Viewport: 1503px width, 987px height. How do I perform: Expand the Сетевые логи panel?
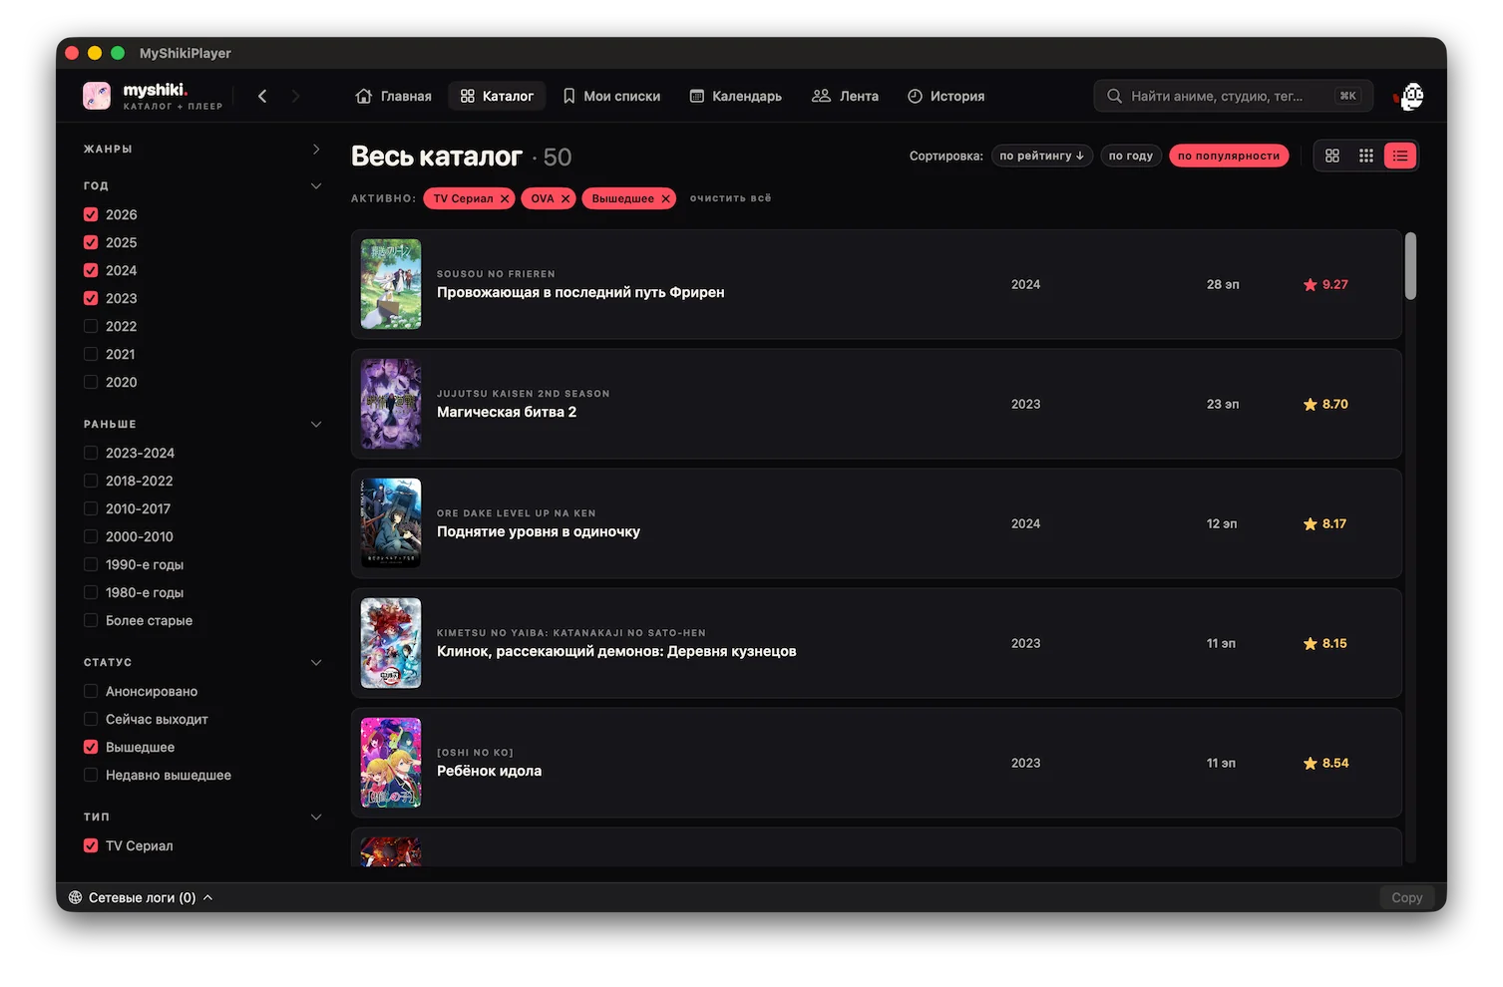coord(141,897)
